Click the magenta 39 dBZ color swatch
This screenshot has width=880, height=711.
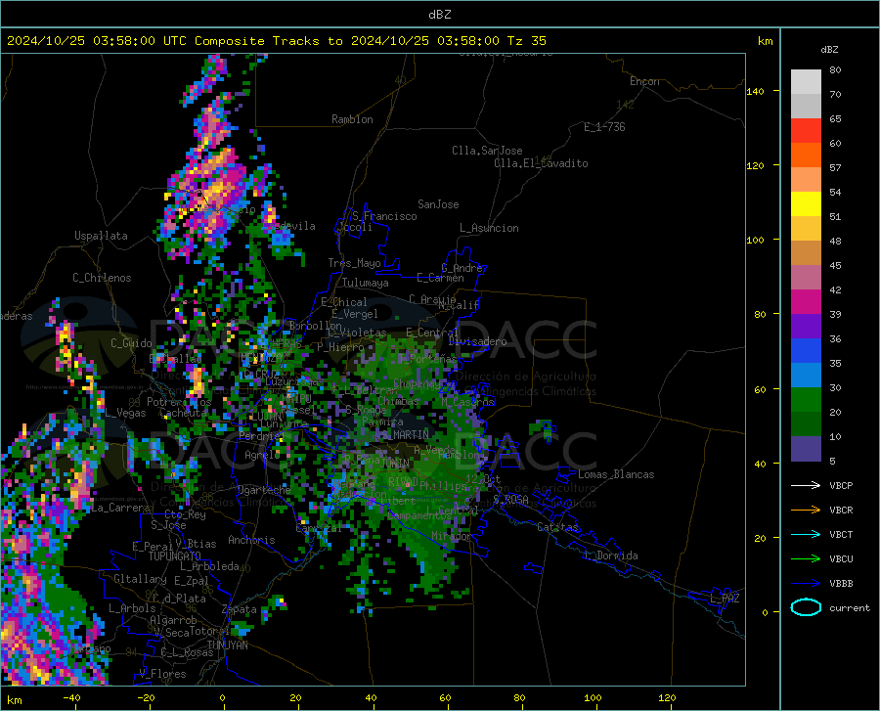806,302
